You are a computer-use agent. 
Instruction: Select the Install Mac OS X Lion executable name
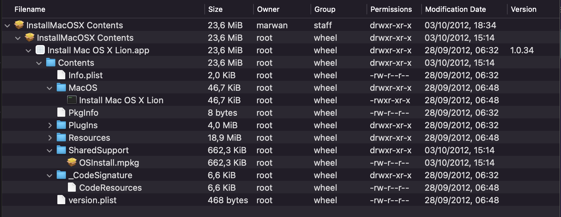pos(121,100)
